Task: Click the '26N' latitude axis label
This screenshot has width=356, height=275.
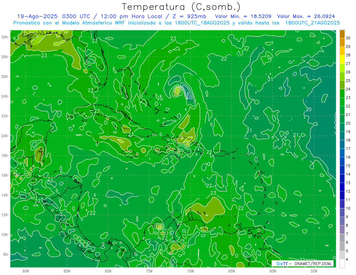Action: (5, 77)
